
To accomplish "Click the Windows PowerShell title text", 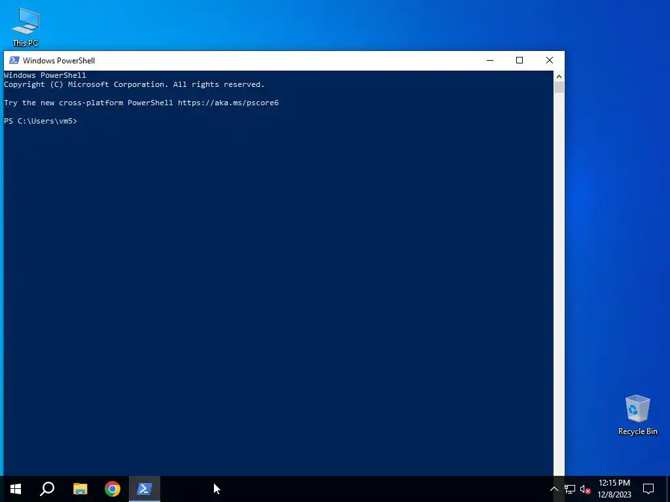I will [59, 61].
